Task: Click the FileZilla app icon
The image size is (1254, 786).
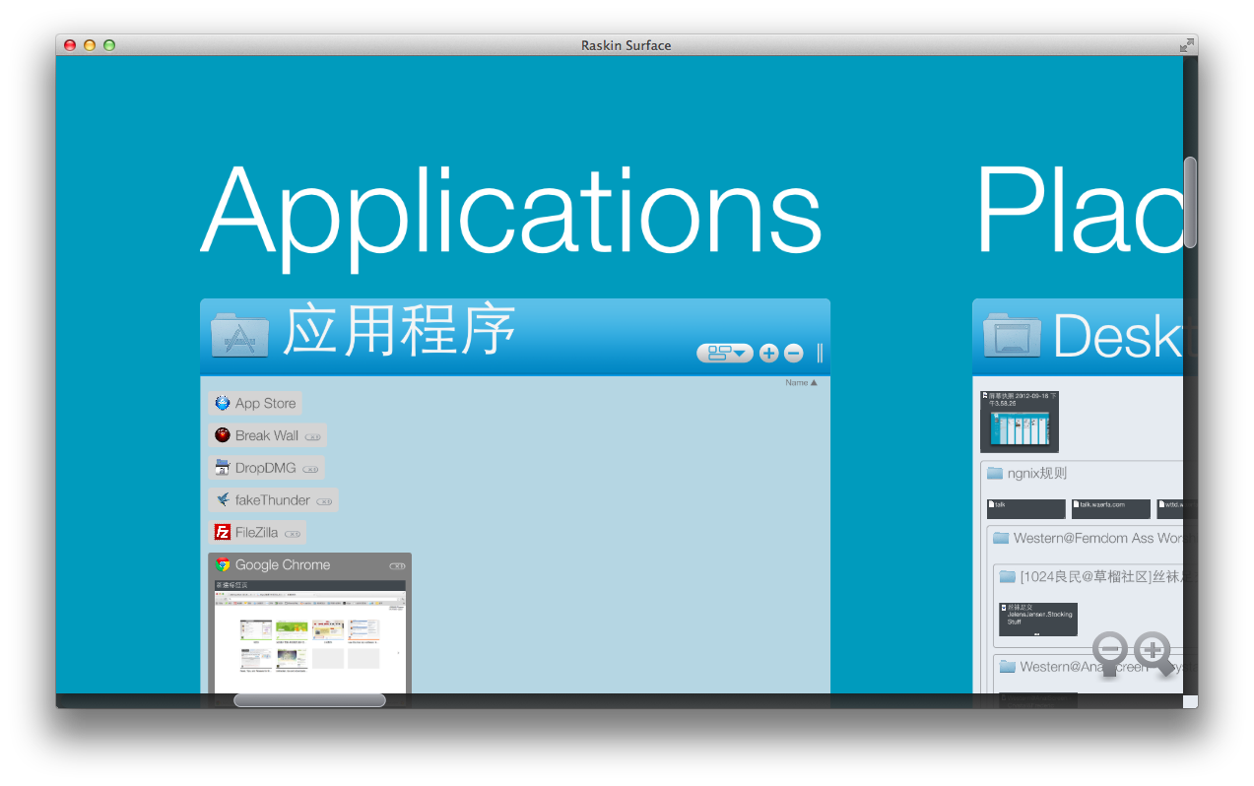Action: 222,533
